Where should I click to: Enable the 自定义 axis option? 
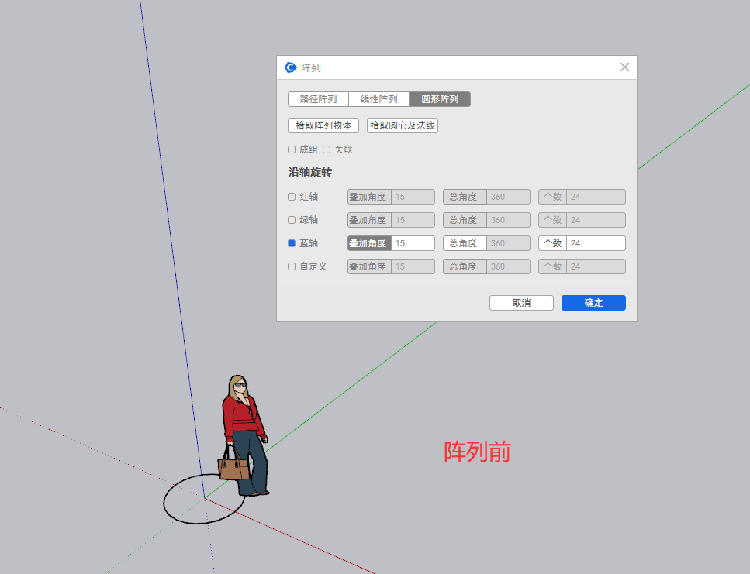[x=292, y=266]
